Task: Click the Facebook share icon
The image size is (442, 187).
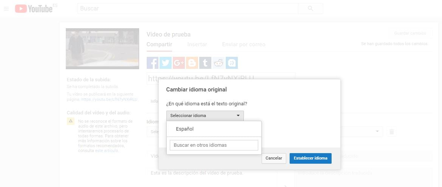Action: click(x=152, y=63)
